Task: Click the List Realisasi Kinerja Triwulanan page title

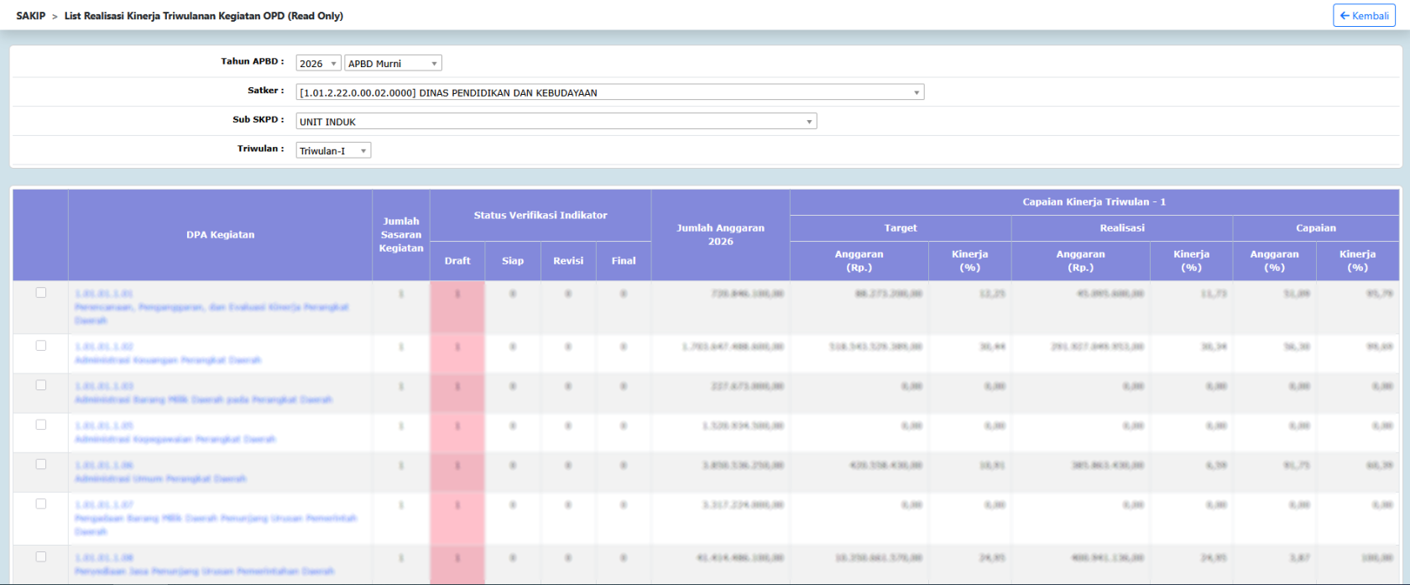Action: pos(204,16)
